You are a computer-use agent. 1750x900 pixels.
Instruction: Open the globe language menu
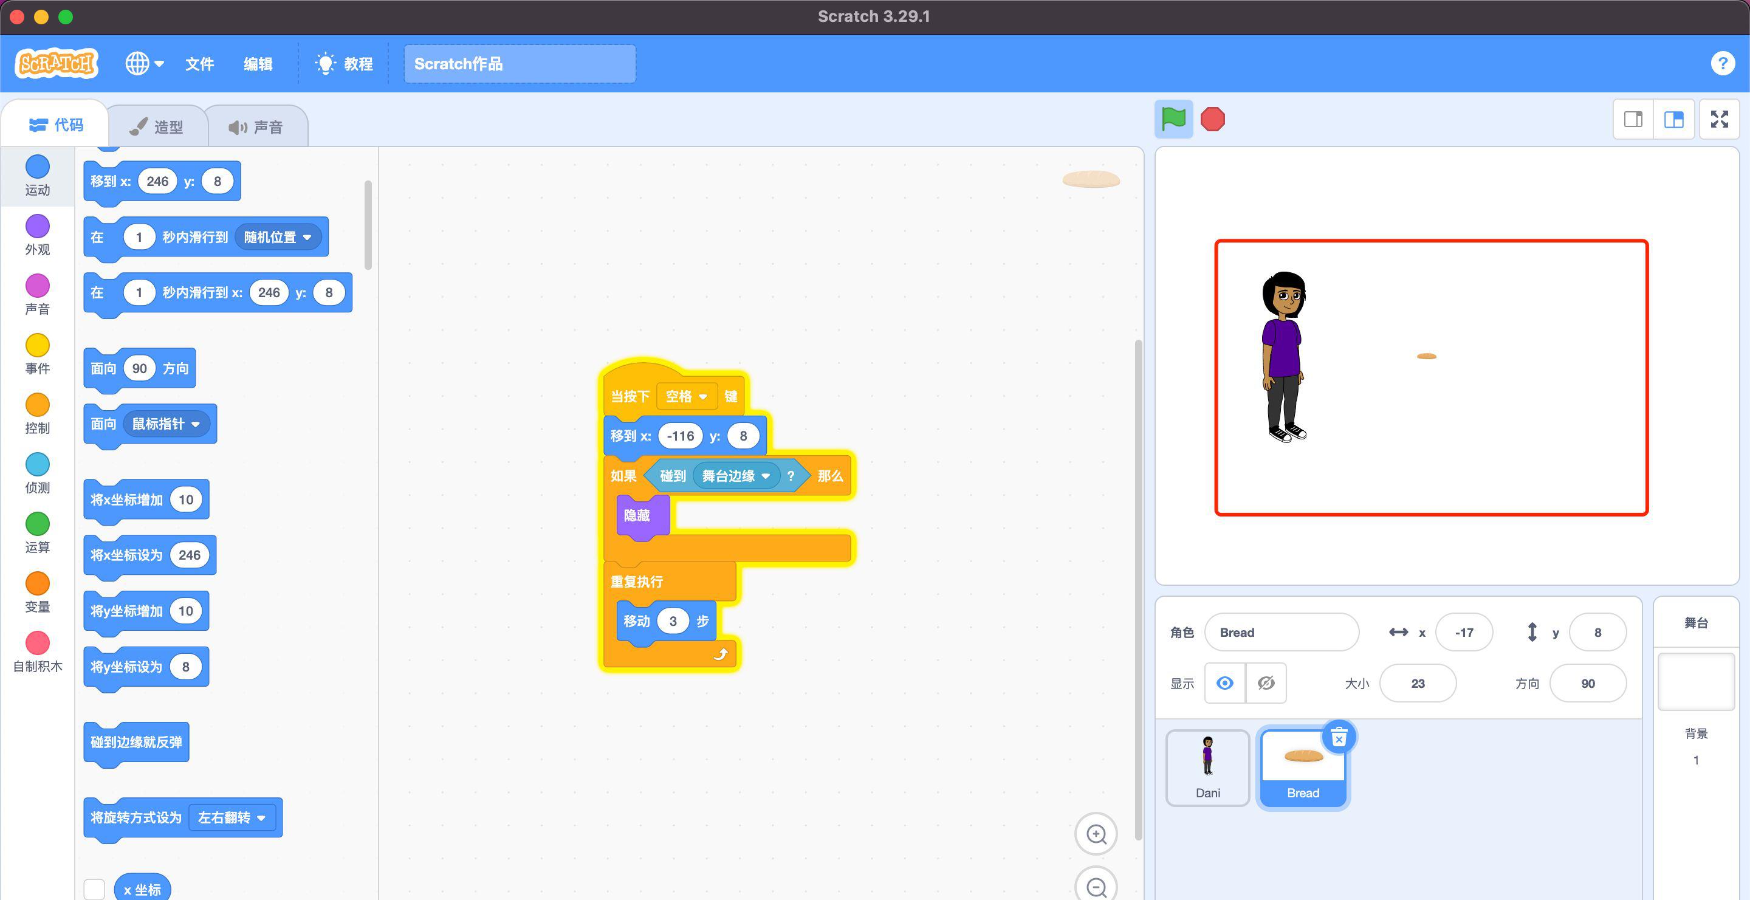click(144, 64)
